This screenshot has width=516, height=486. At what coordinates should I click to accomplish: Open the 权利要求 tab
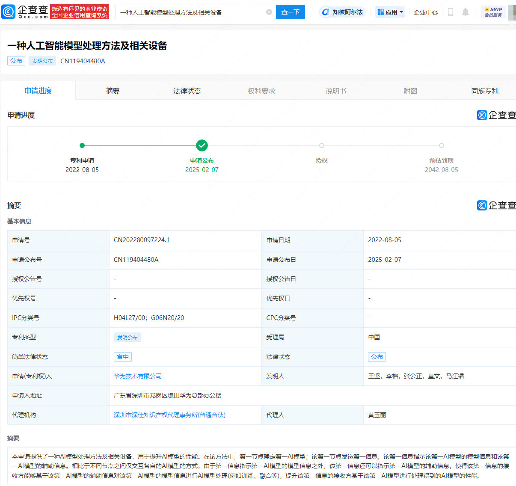click(x=261, y=91)
